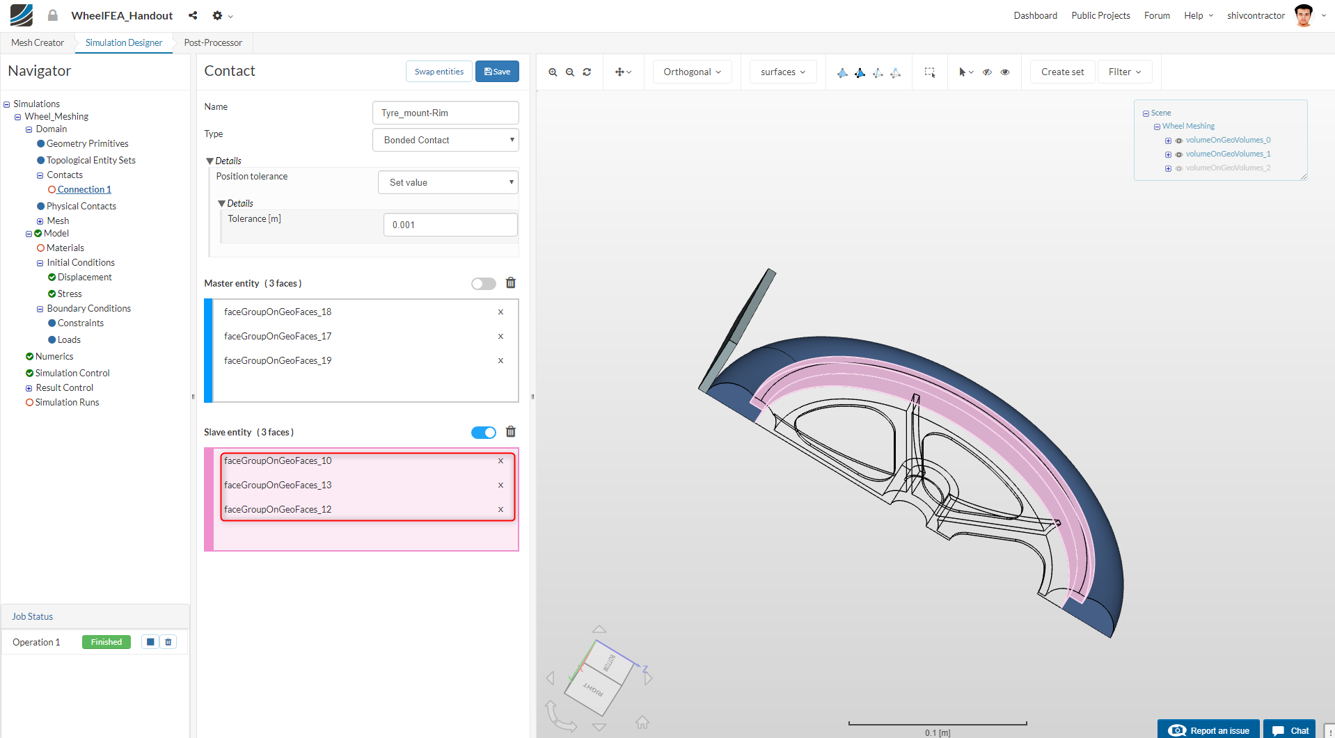
Task: Delete the Slave entity assignment
Action: point(511,432)
